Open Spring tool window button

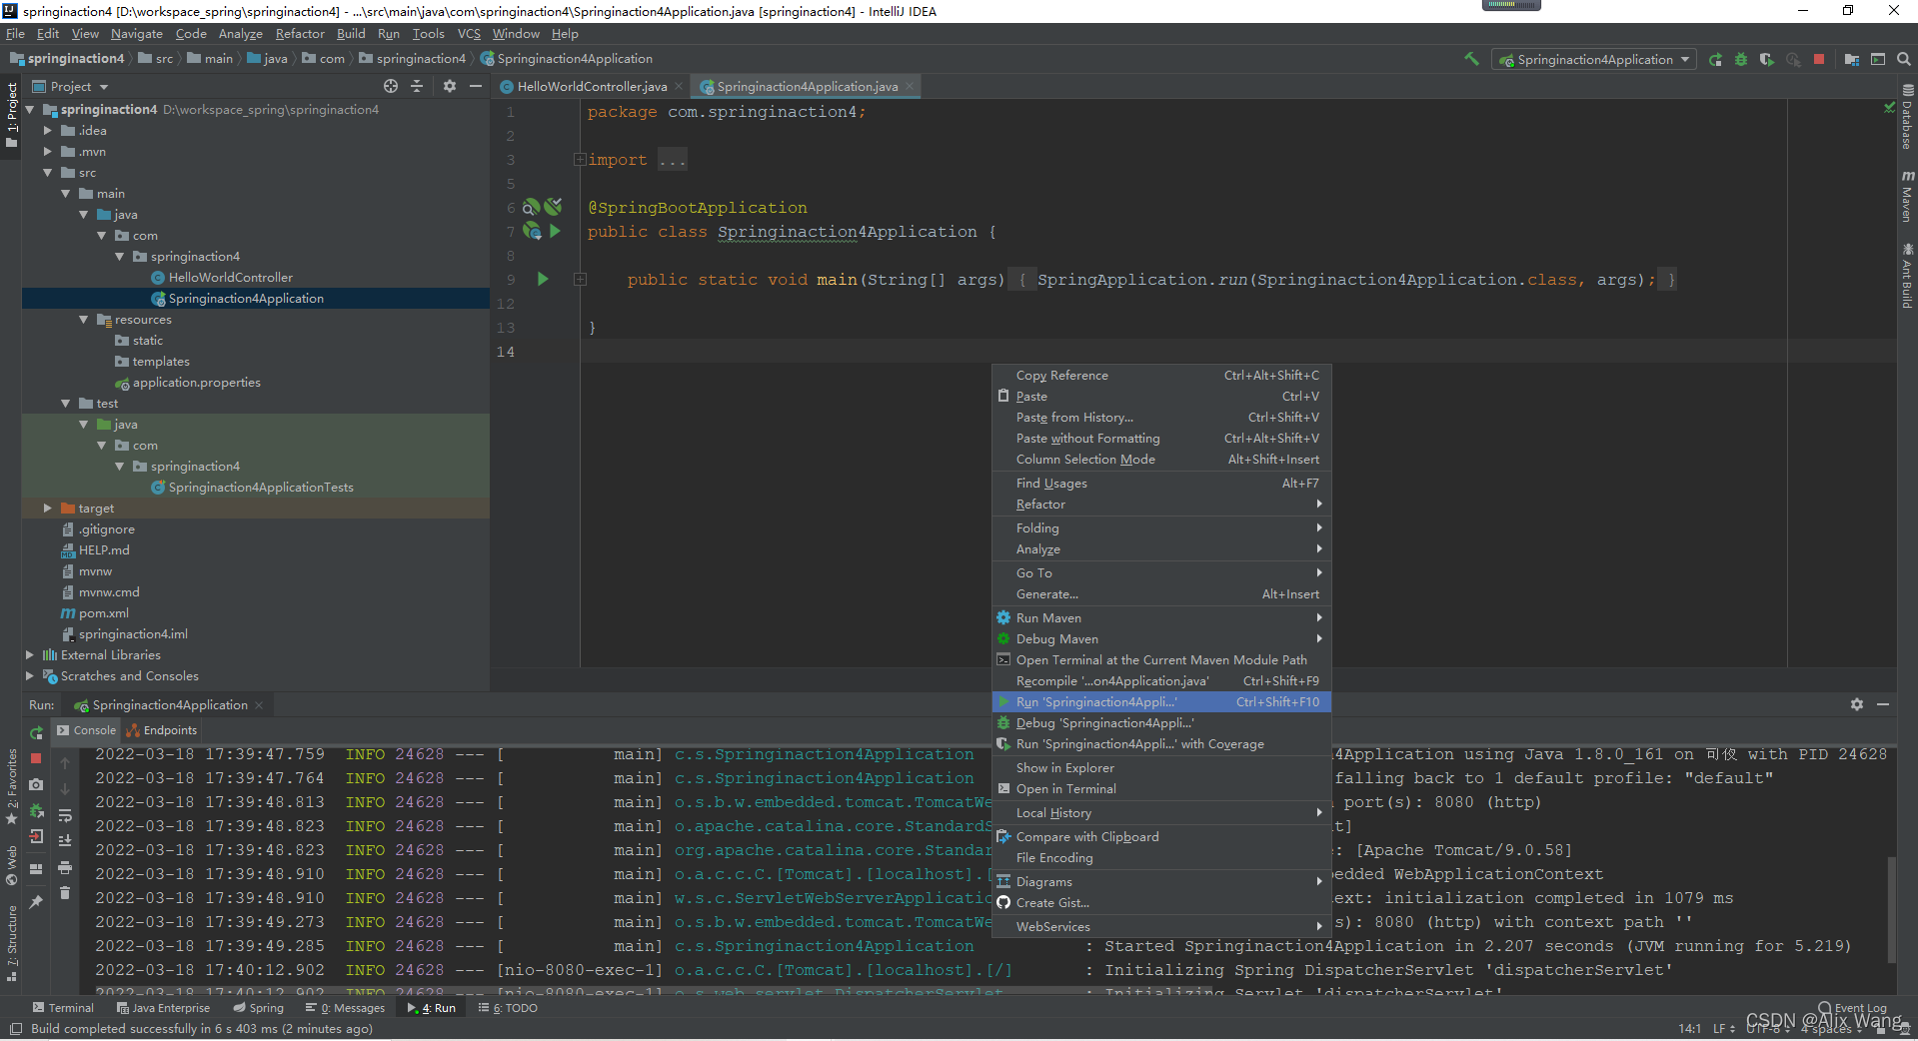coord(258,1008)
